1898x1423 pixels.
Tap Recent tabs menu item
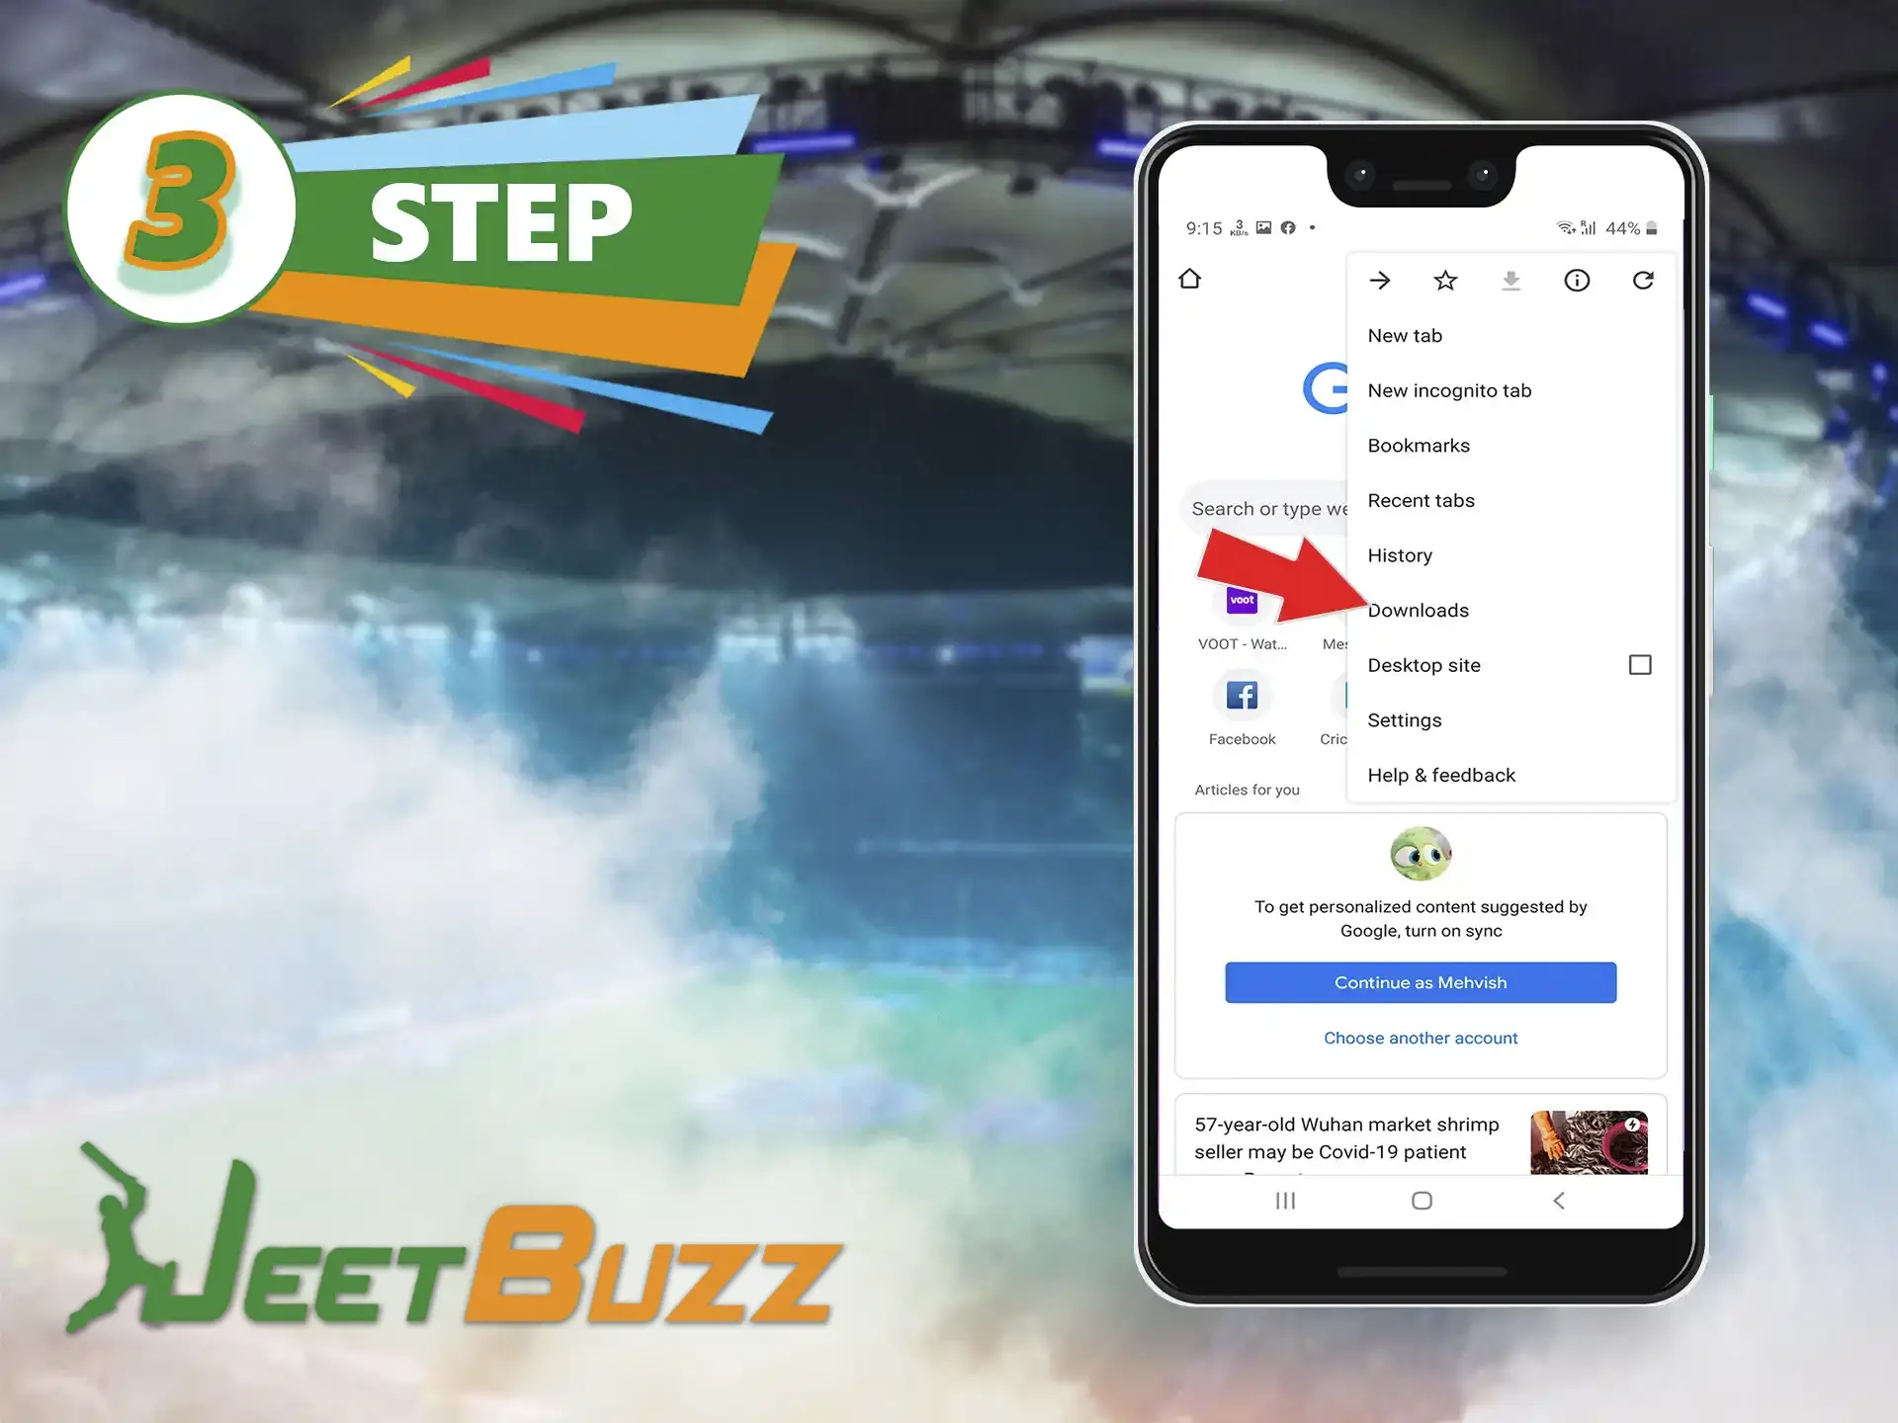1422,499
